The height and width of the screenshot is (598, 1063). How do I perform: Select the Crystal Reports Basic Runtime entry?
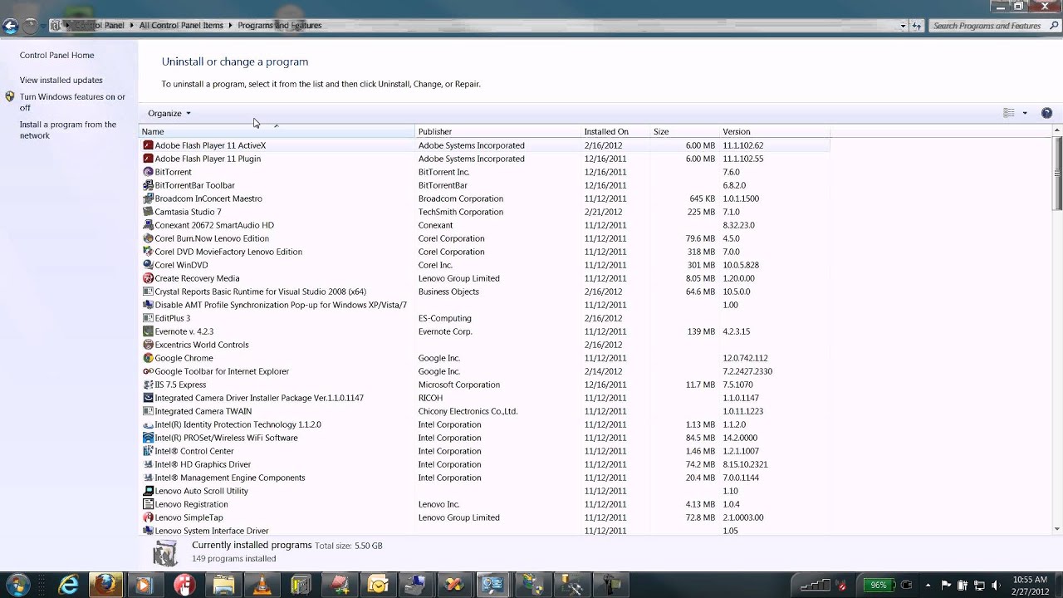click(484, 292)
